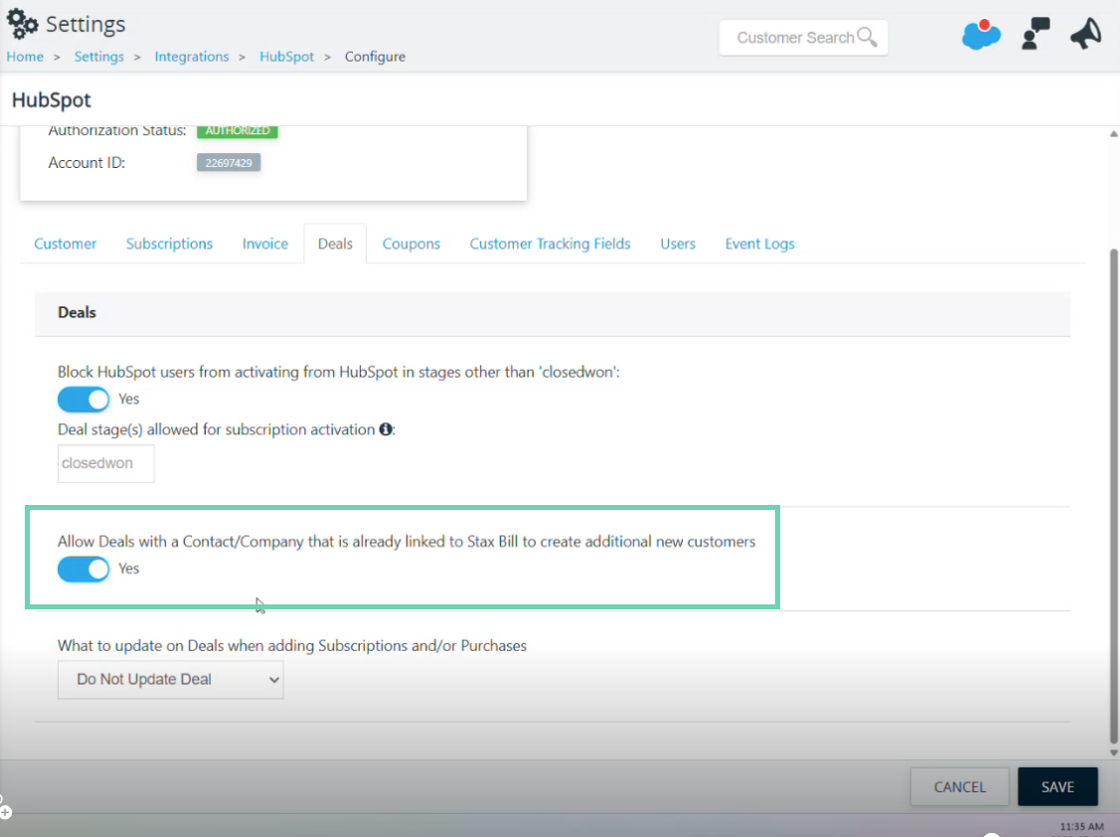Open the Invoice tab
Screen dimensions: 1120x837
click(x=265, y=244)
